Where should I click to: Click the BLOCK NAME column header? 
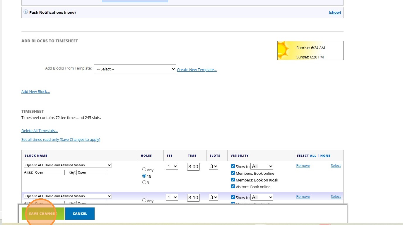click(36, 155)
